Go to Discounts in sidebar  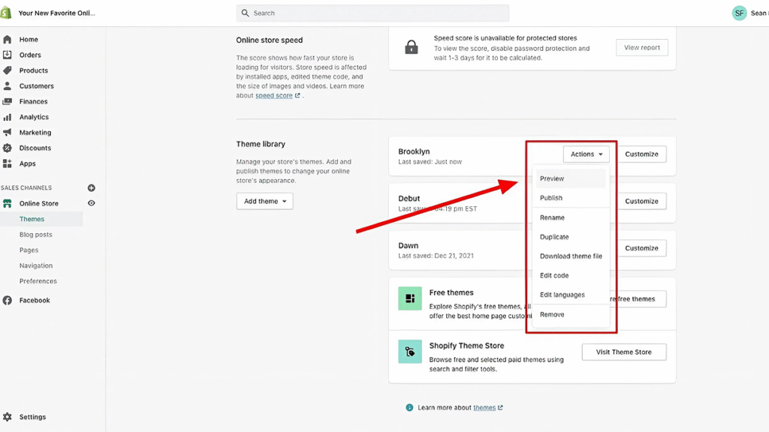(x=35, y=148)
